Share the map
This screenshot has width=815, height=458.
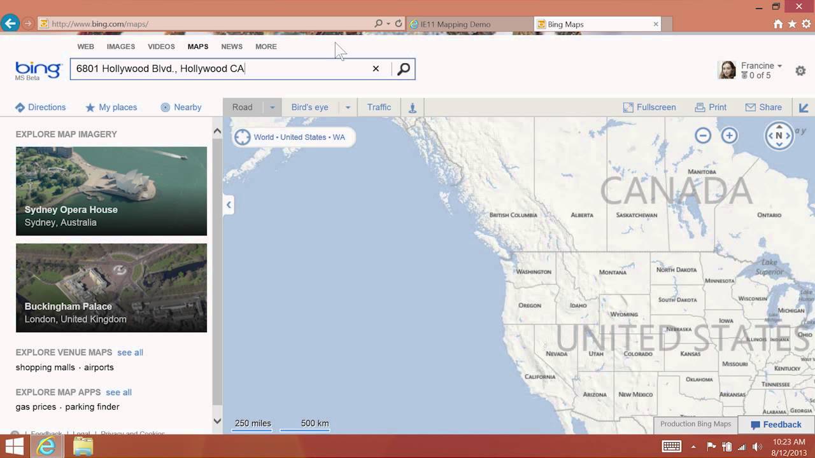click(x=763, y=107)
